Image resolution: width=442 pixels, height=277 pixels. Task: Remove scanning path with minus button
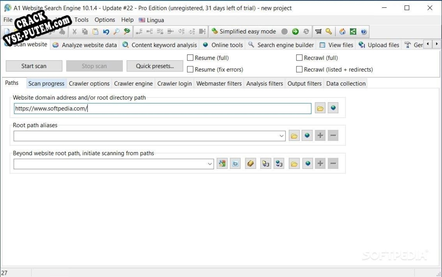[x=333, y=163]
